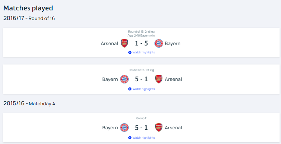Click play icon in the Group F card
Screen dimensions: 281x144
130,138
